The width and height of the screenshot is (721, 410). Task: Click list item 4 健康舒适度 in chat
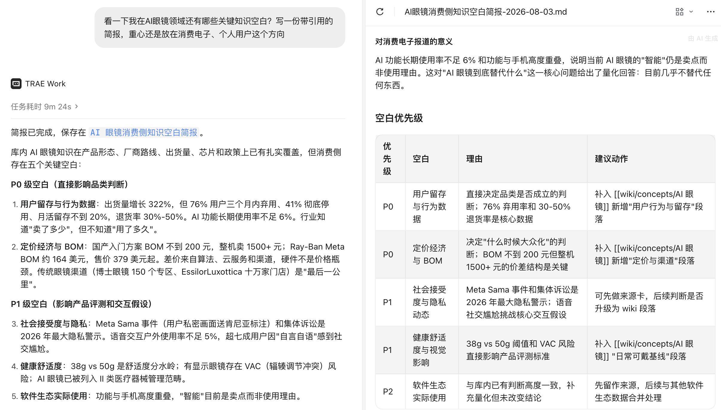tap(178, 372)
